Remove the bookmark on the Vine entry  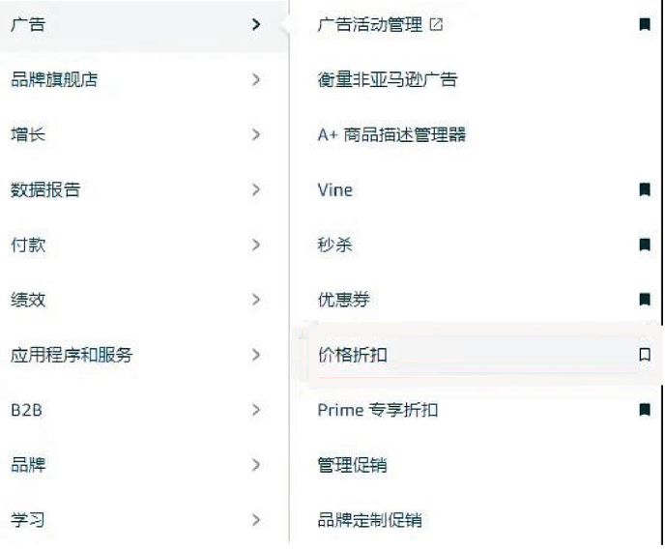(644, 189)
